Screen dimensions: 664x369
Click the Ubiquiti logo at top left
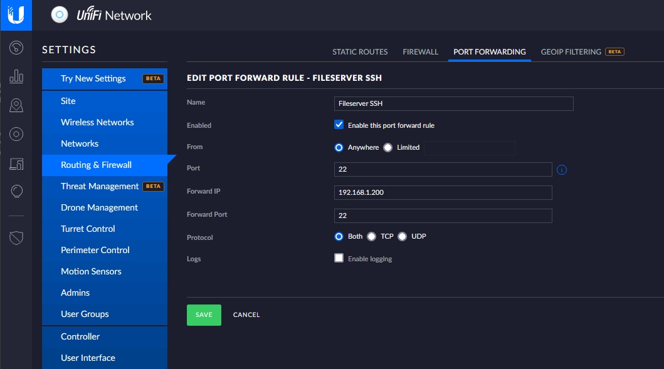(x=16, y=15)
